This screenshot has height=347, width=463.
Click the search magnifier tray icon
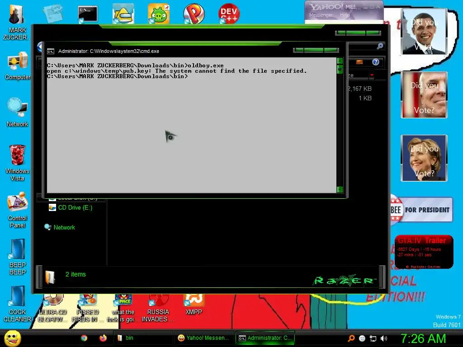(351, 338)
